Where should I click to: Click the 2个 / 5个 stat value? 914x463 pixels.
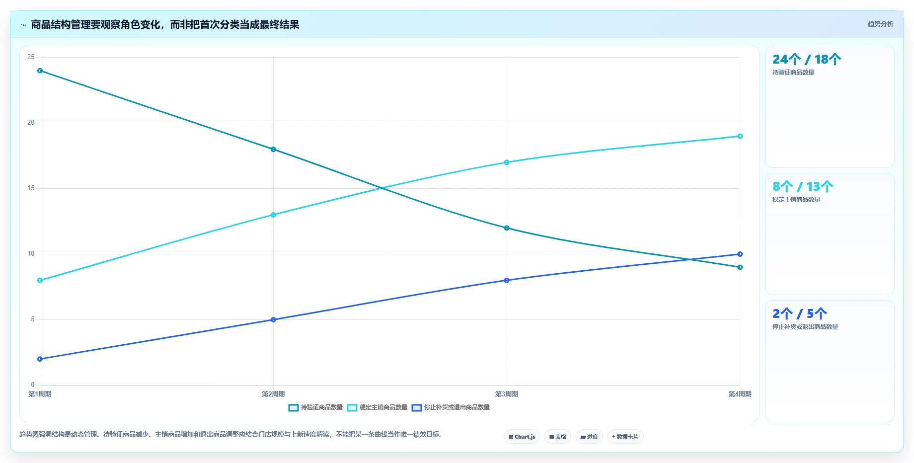click(799, 314)
